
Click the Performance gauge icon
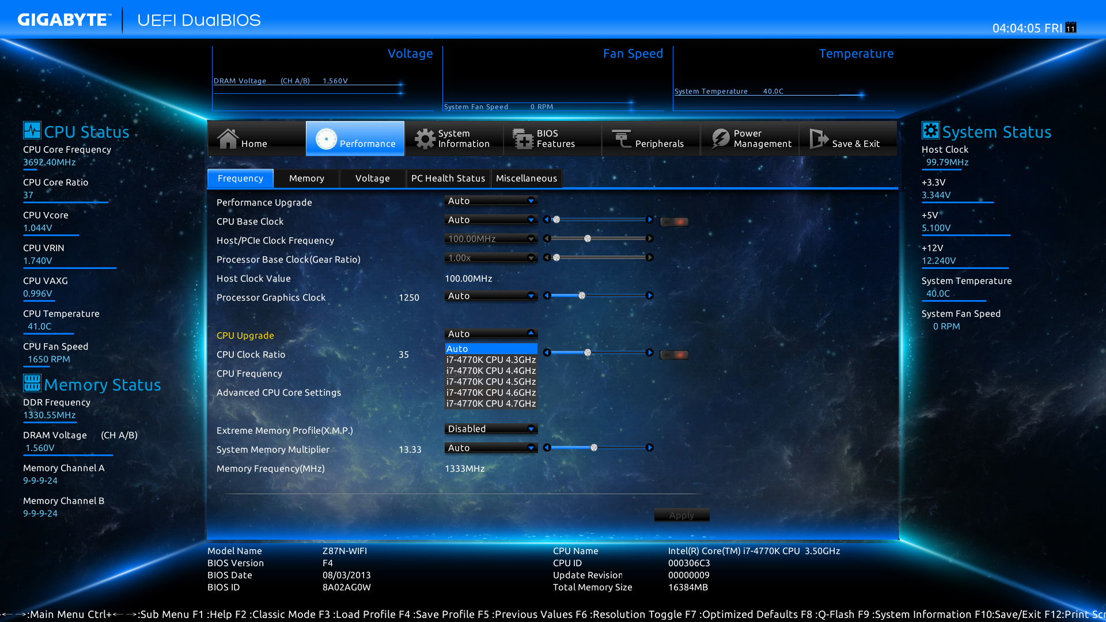[326, 139]
